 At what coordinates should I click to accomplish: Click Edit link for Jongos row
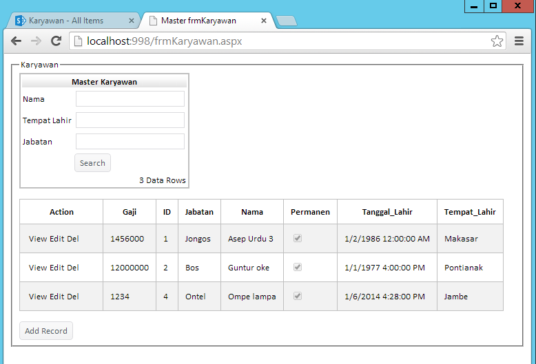56,239
